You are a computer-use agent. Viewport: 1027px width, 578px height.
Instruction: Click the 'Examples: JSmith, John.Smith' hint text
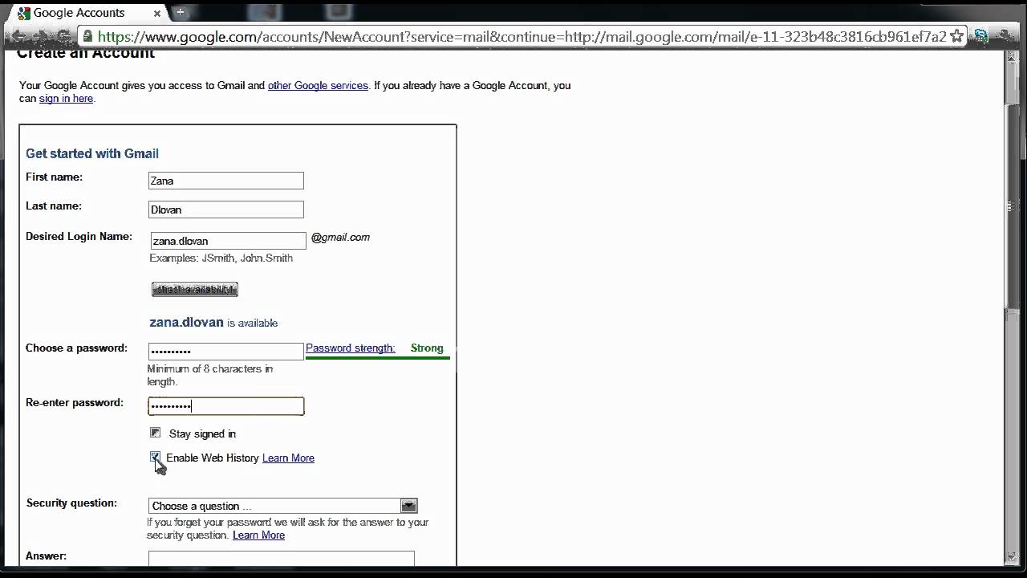click(221, 258)
